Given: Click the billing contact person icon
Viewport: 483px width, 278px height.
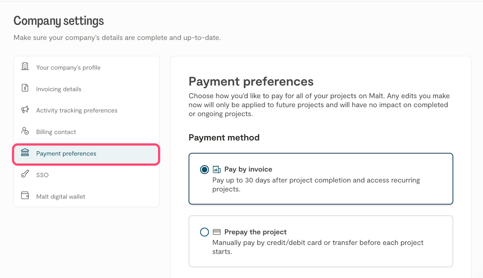Looking at the screenshot, I should click(25, 131).
